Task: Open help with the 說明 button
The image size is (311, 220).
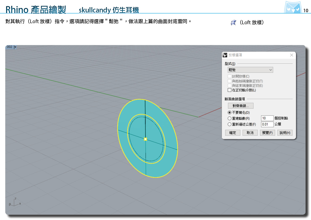Action: [285, 133]
